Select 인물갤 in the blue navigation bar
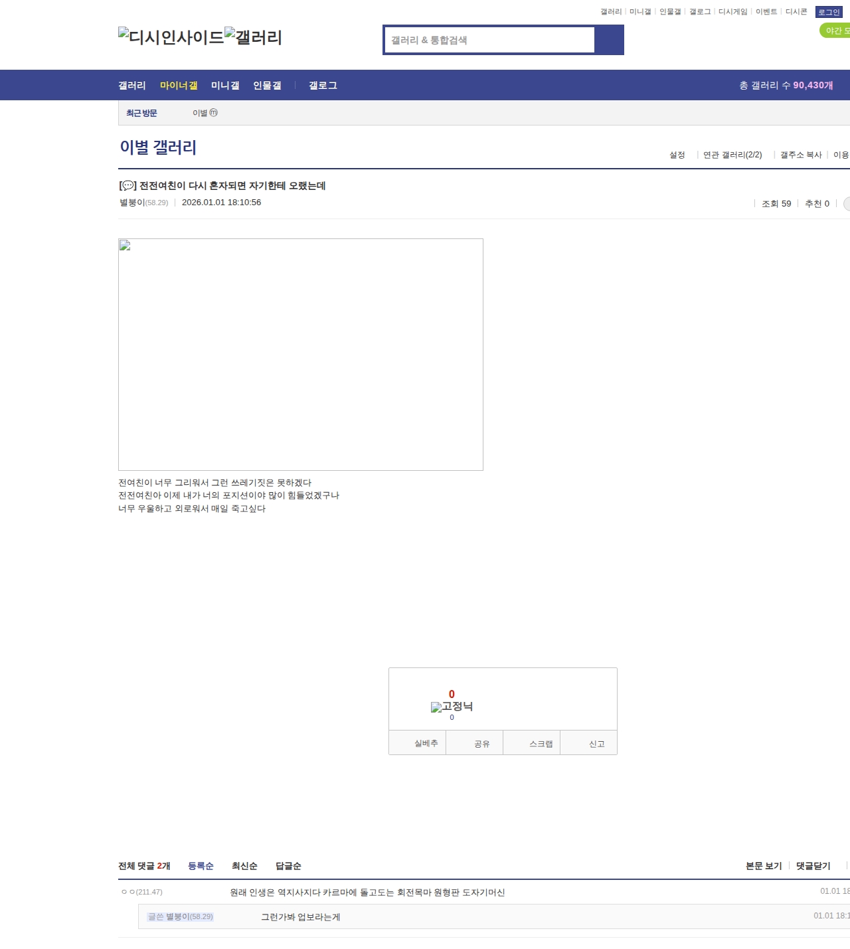The width and height of the screenshot is (850, 949). tap(267, 86)
